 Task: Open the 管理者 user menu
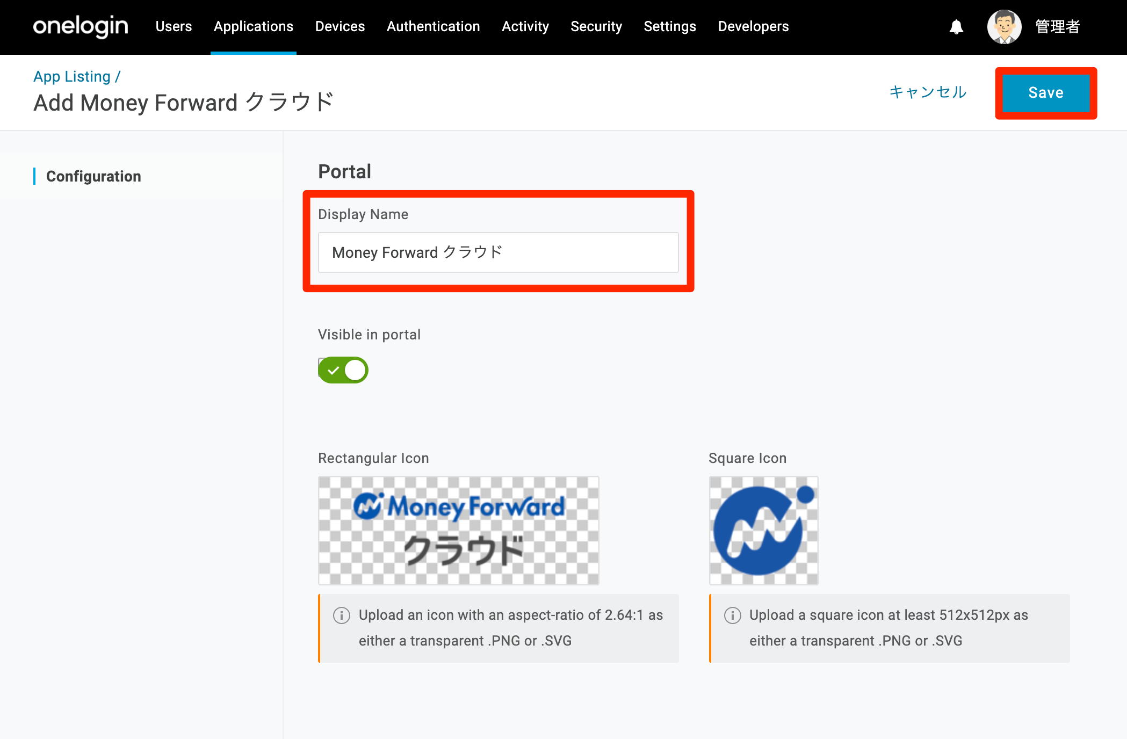coord(1057,27)
